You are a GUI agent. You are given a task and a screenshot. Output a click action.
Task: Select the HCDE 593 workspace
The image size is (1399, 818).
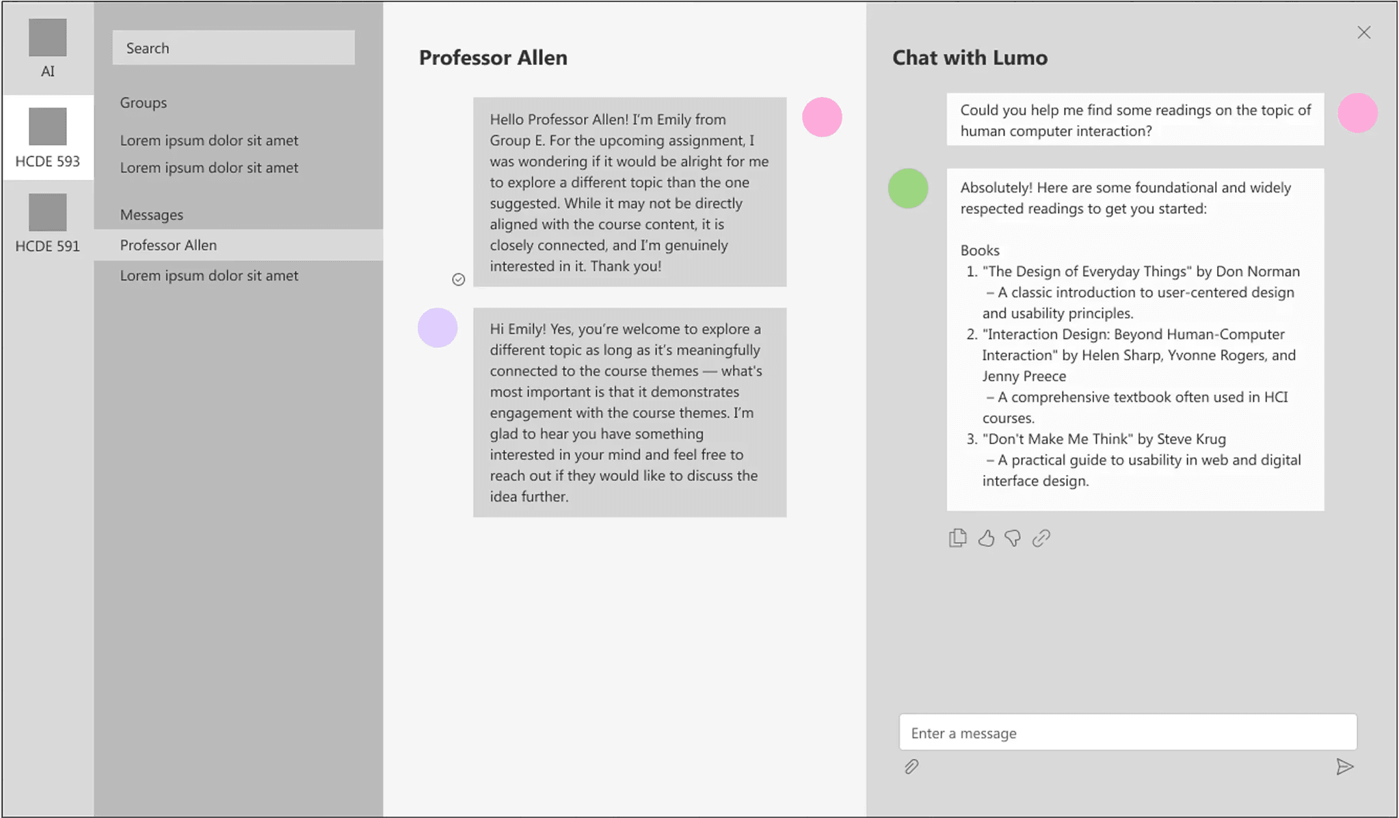[x=47, y=137]
